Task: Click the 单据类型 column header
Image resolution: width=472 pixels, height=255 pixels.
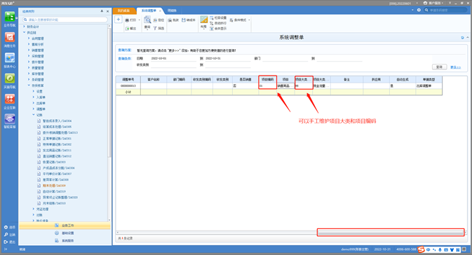Action: 429,79
